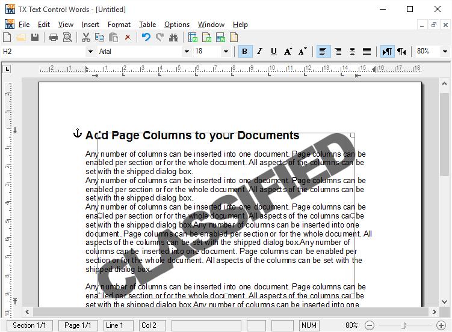452x332 pixels.
Task: Delete selection with the red X icon
Action: tap(128, 37)
